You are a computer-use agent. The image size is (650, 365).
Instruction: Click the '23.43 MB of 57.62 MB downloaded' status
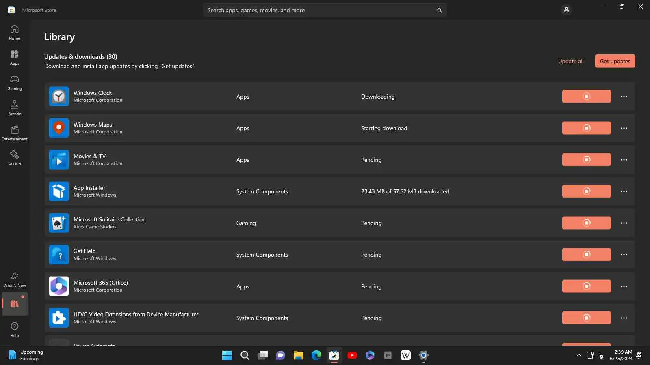[405, 191]
